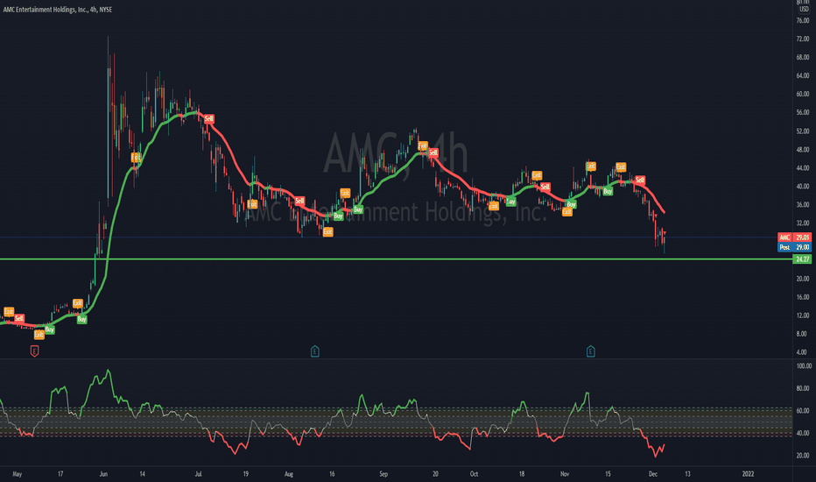The image size is (816, 482).
Task: Select the last Sell label before the December drop
Action: [640, 180]
